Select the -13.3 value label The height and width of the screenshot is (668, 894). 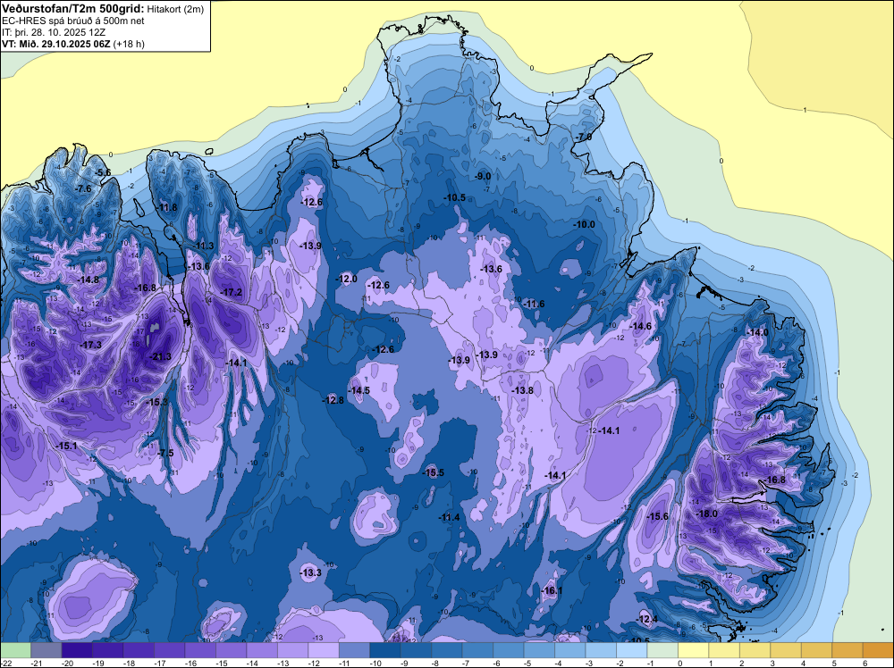pyautogui.click(x=311, y=572)
